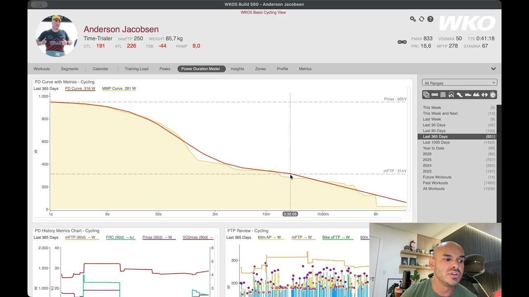
Task: Open the Insights tab
Action: [x=237, y=69]
